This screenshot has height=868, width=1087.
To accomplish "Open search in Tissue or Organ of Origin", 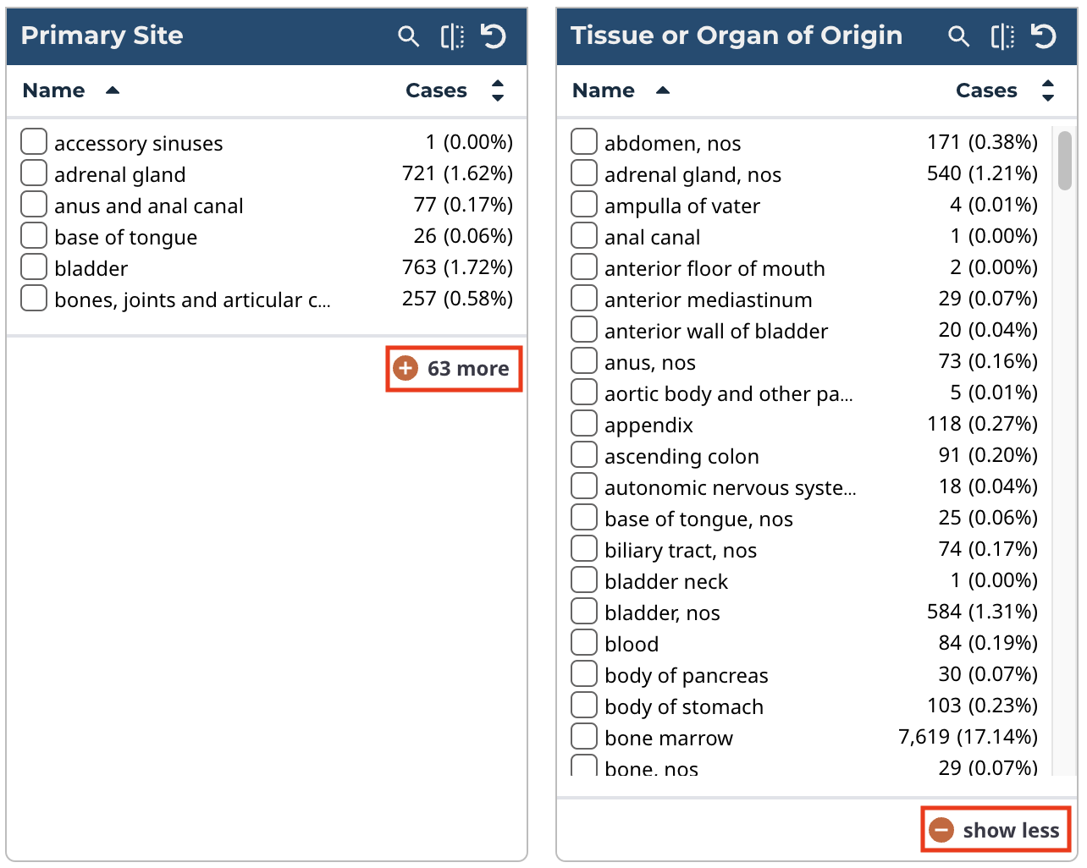I will click(x=958, y=36).
